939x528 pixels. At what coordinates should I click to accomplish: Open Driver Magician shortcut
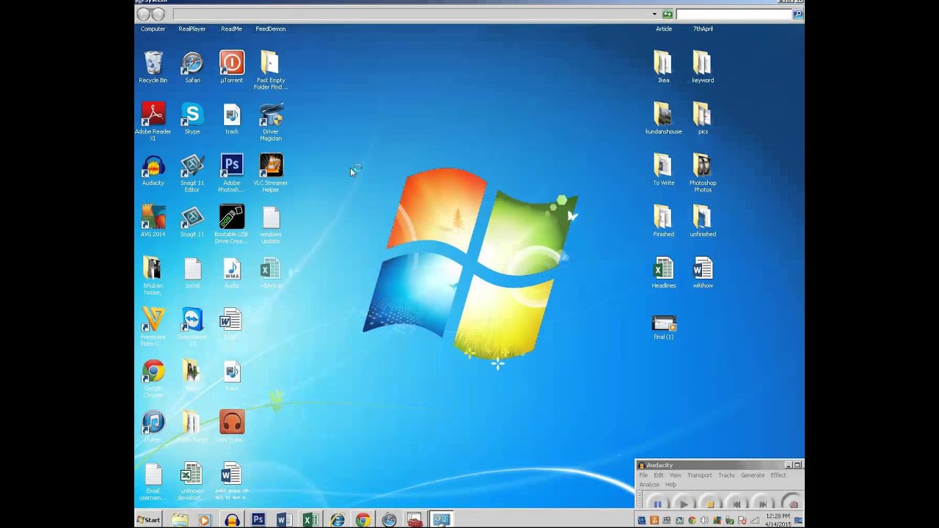click(271, 122)
